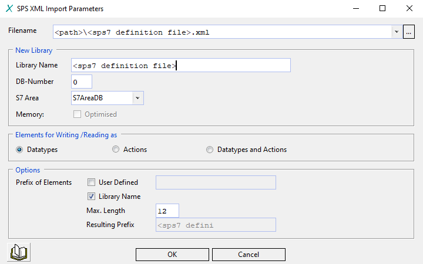423x264 pixels.
Task: Toggle the Optimised memory checkbox
Action: (77, 114)
